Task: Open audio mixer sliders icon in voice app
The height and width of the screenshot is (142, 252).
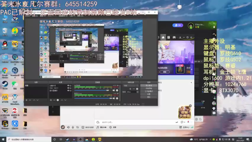Action: tap(77, 127)
